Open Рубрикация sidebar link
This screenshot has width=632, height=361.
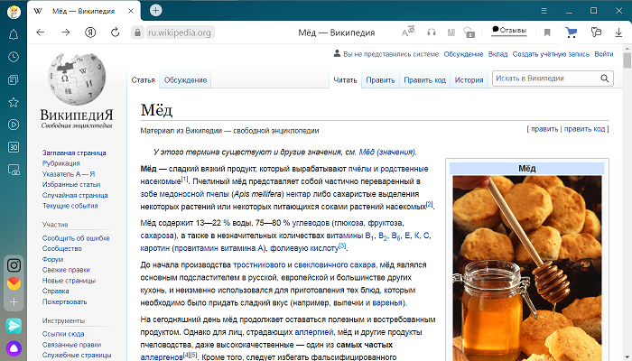pos(60,163)
